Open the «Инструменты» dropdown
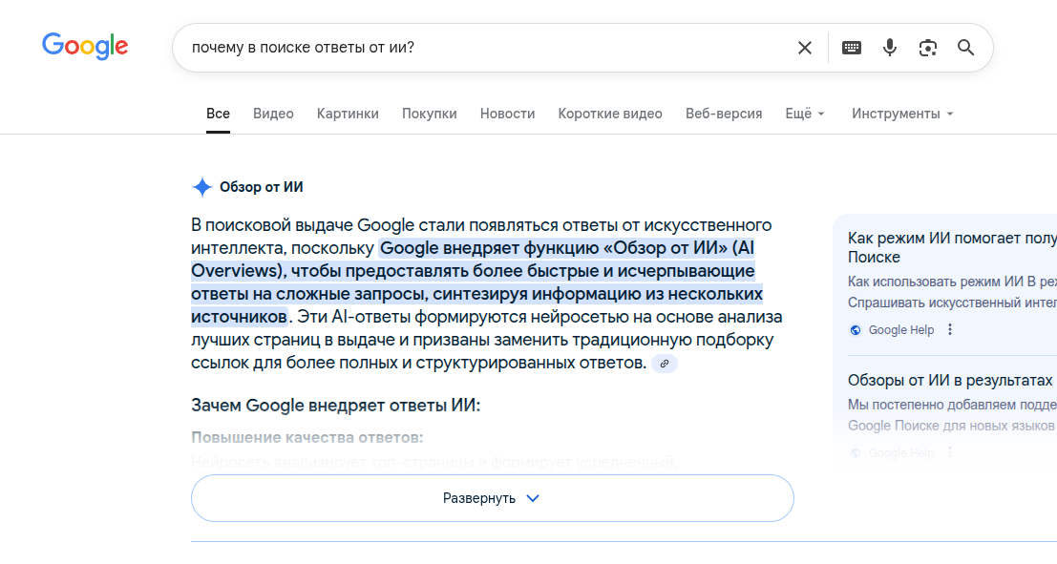Image resolution: width=1057 pixels, height=564 pixels. 902,114
